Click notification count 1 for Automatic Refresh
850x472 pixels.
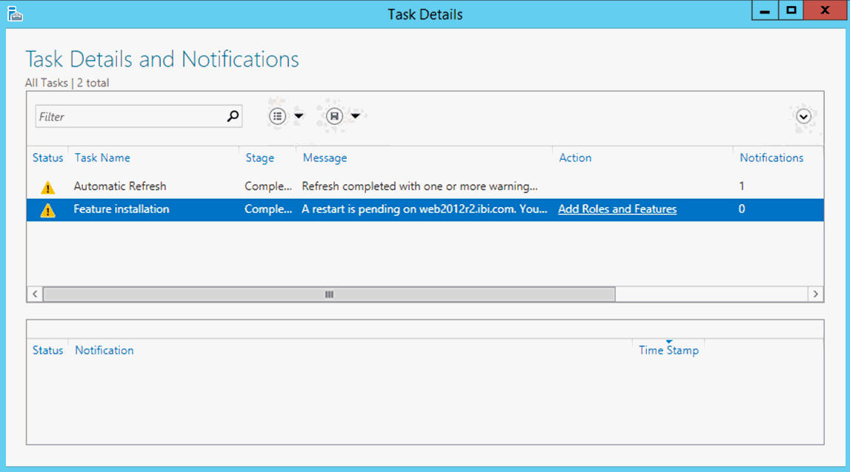point(742,186)
